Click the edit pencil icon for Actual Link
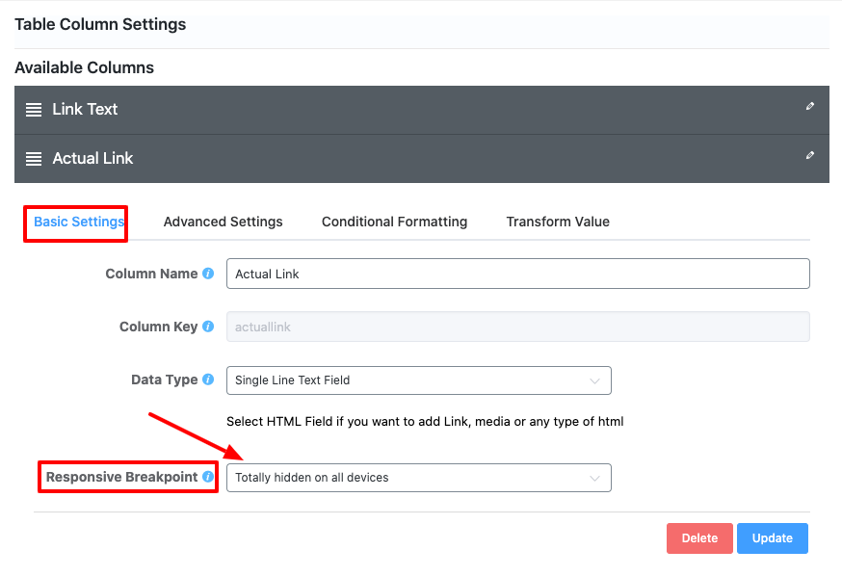842x576 pixels. tap(810, 155)
